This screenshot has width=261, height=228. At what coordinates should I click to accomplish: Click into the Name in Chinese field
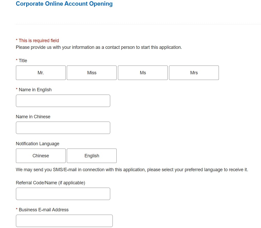coord(63,128)
